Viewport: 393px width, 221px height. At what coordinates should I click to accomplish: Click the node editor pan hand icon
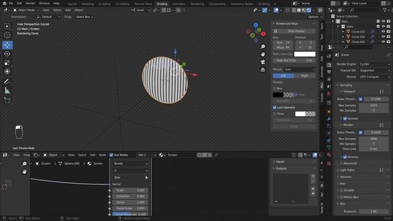tap(25, 172)
